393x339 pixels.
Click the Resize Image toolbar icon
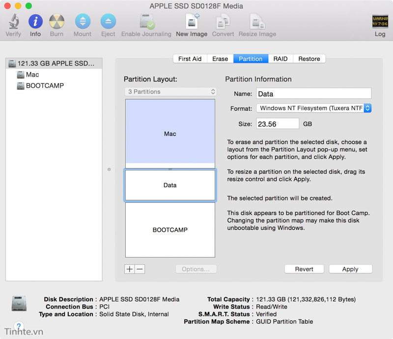[257, 22]
